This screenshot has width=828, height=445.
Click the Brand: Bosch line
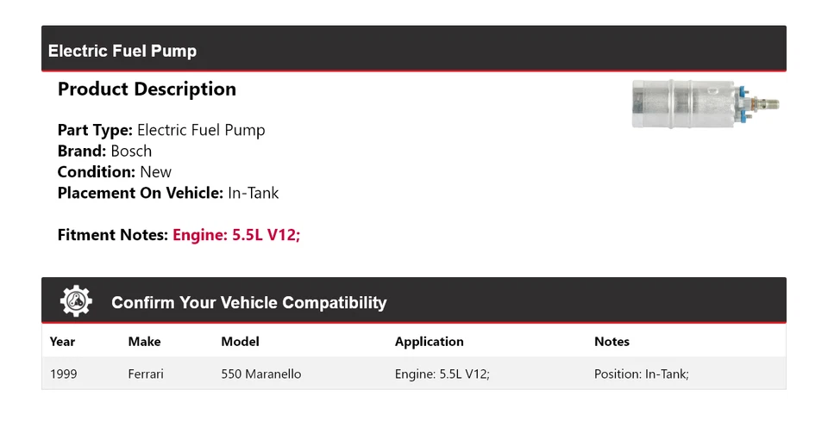[x=104, y=151]
